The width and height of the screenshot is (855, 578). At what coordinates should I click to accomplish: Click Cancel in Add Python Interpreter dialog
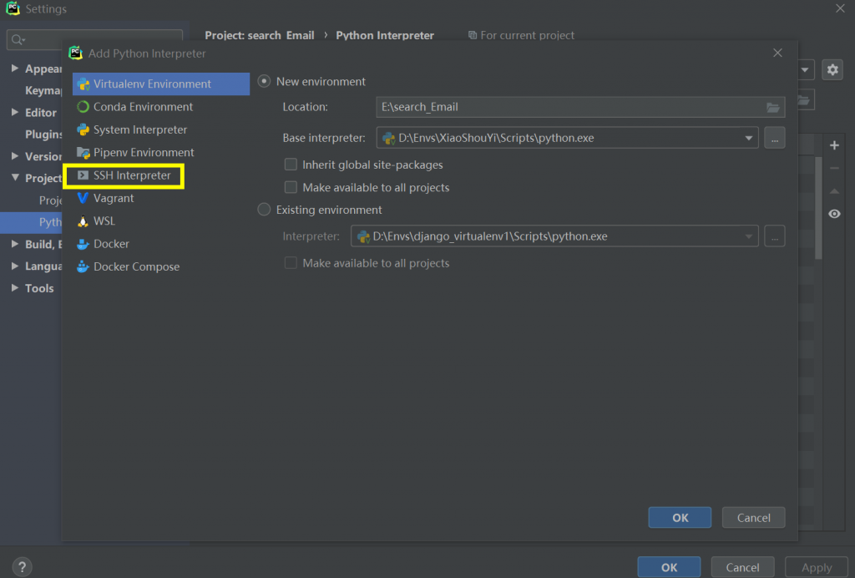pyautogui.click(x=754, y=518)
